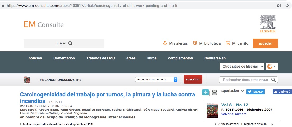Click the Rechercher dans cette revue field
The image size is (292, 127).
(x=245, y=80)
